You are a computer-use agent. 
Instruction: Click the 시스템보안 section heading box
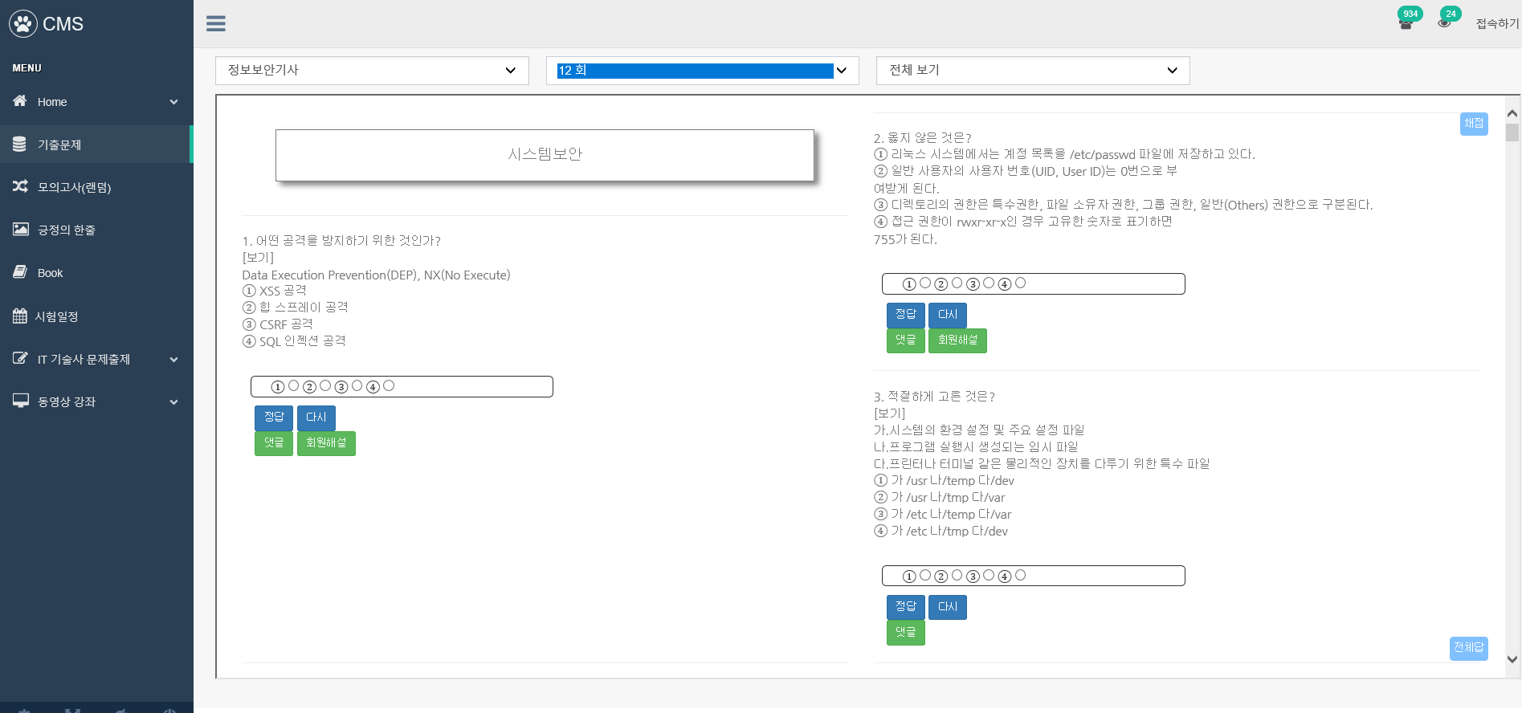pos(545,155)
